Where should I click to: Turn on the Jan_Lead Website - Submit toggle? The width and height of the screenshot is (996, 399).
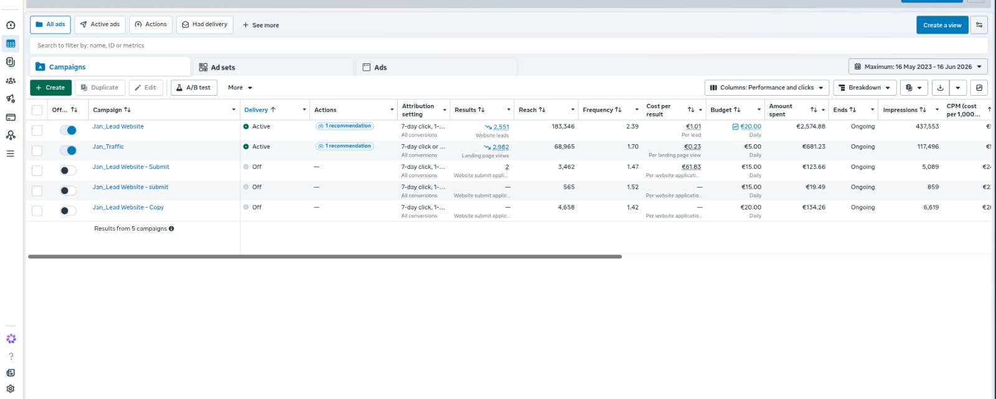68,170
